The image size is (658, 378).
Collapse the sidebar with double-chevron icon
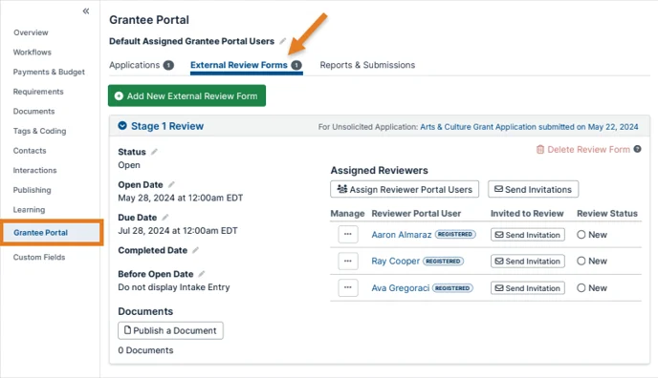pos(86,10)
